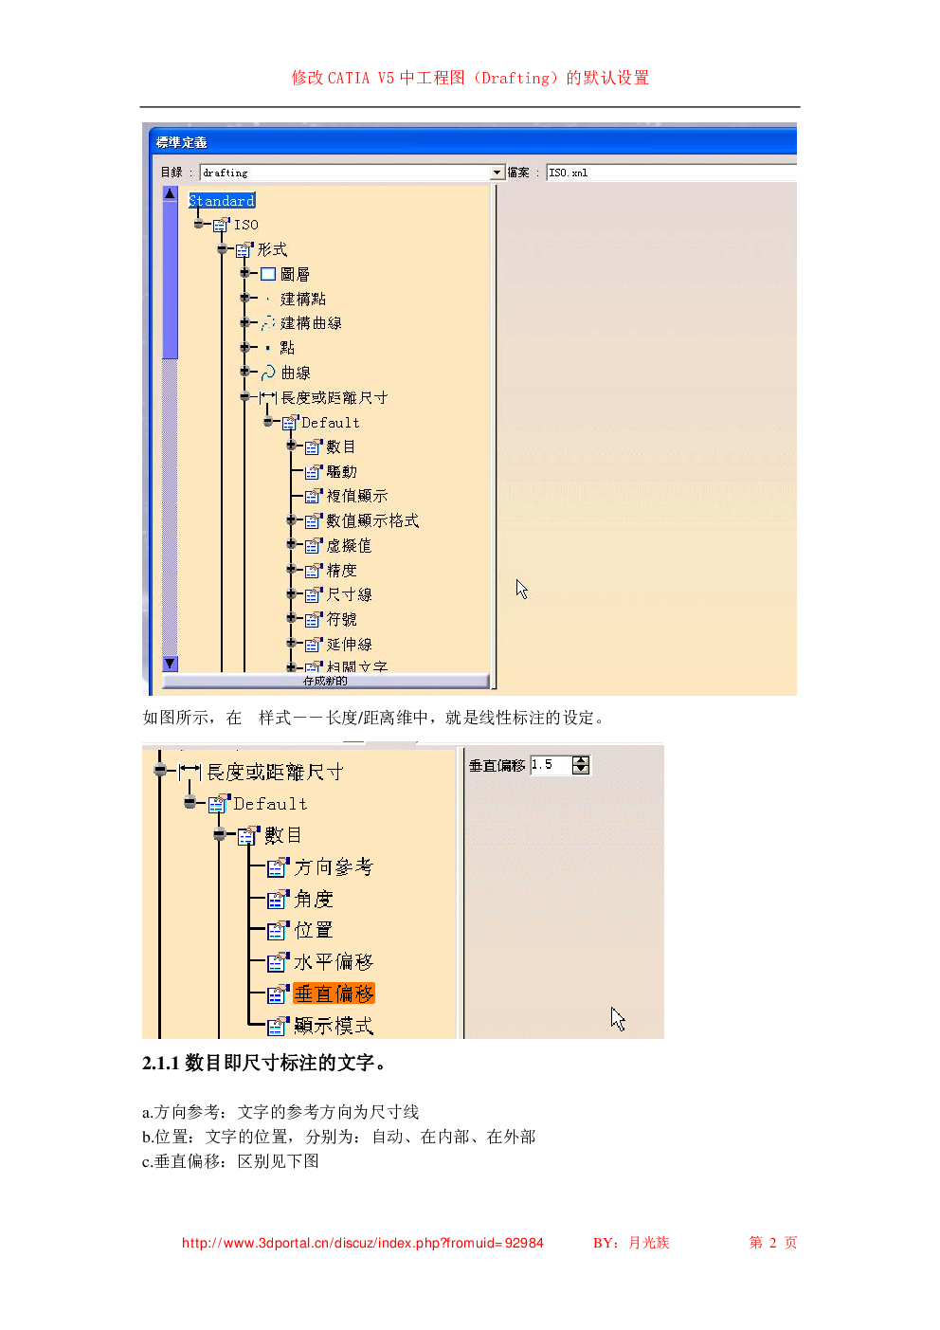Click the 數值顯示格式 node icon
Image resolution: width=940 pixels, height=1330 pixels.
tap(314, 520)
